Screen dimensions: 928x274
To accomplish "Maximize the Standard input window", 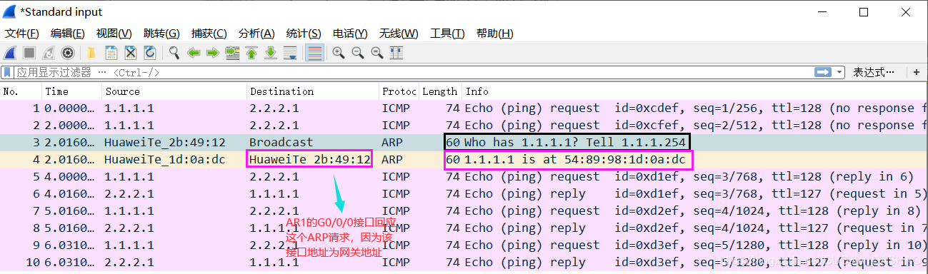I will click(864, 12).
